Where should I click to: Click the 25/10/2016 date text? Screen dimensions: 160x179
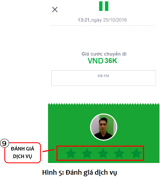[115, 20]
